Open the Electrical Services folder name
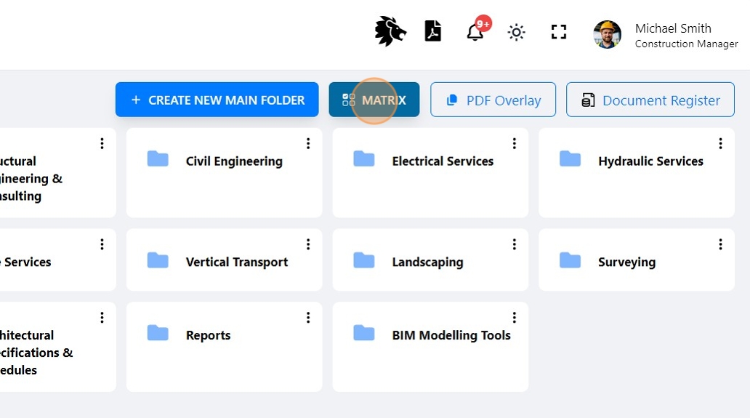The width and height of the screenshot is (750, 418). tap(443, 161)
